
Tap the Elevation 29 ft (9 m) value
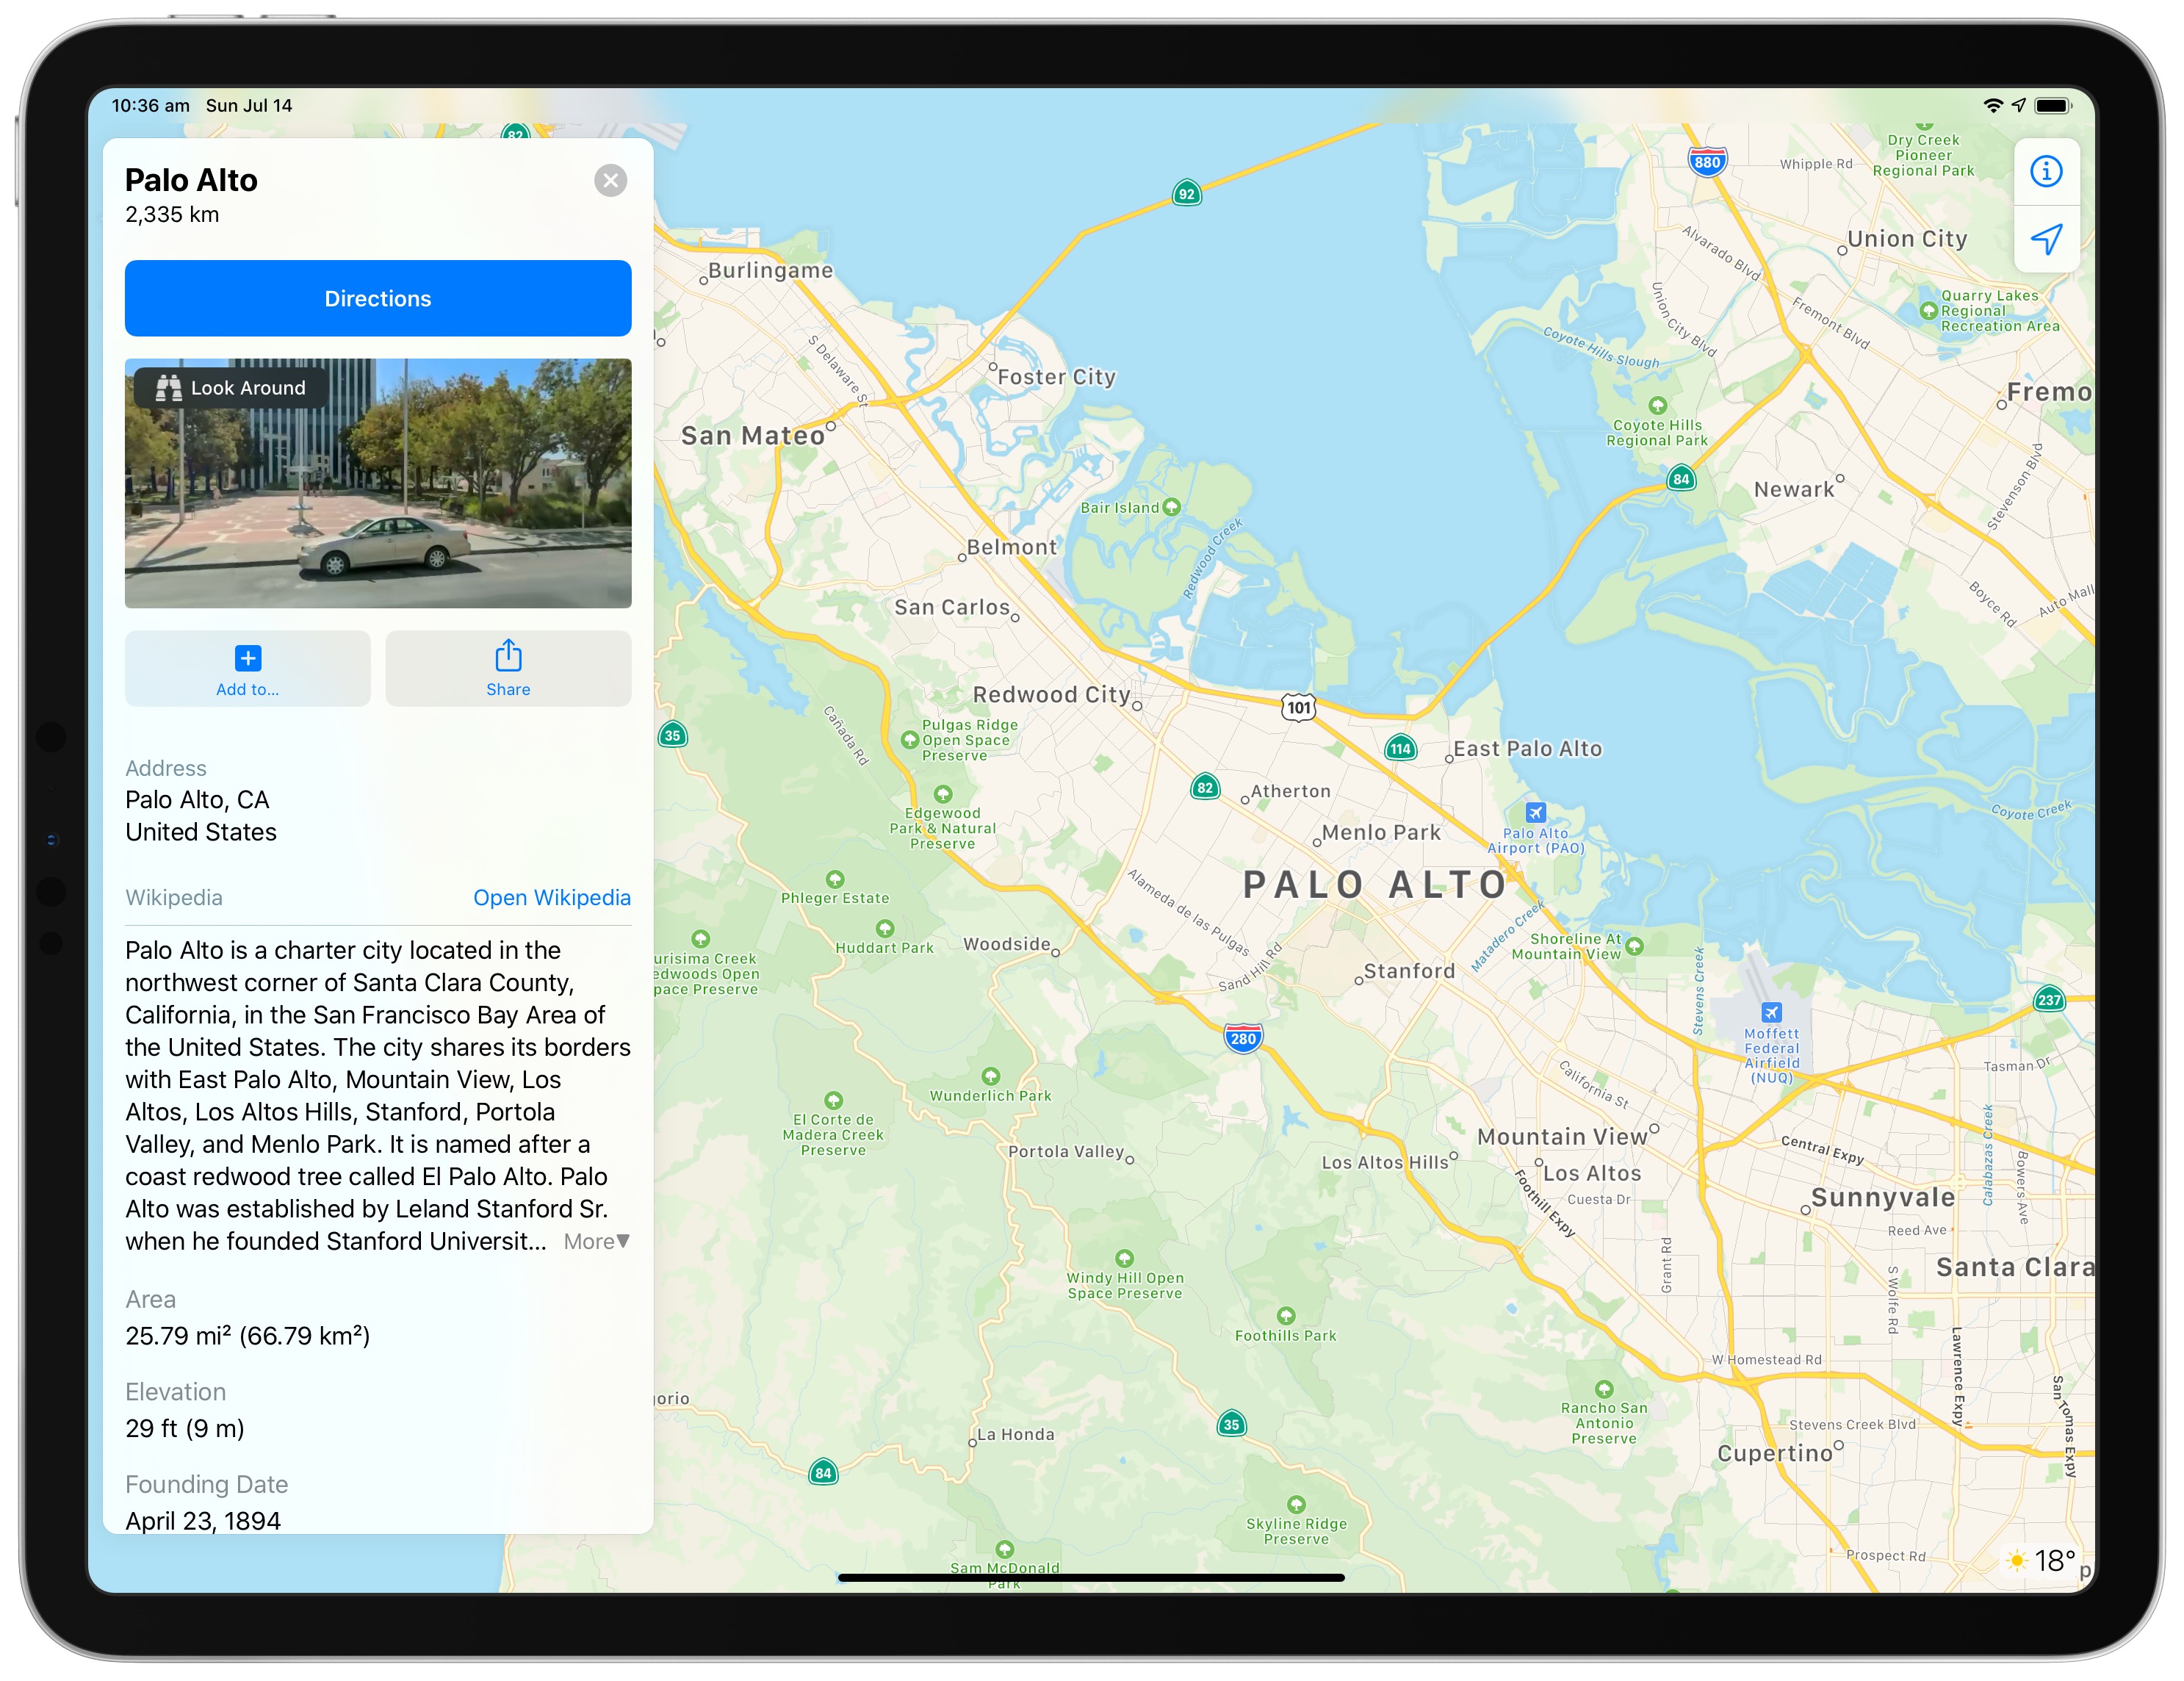(x=185, y=1428)
